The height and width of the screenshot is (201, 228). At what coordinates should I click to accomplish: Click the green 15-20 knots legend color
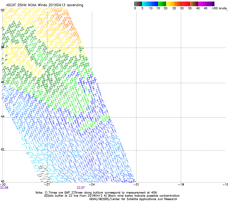pyautogui.click(x=162, y=4)
